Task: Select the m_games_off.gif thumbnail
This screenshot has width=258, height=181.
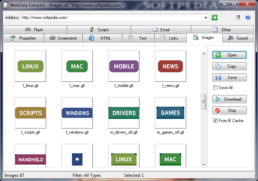Action: [x=171, y=113]
